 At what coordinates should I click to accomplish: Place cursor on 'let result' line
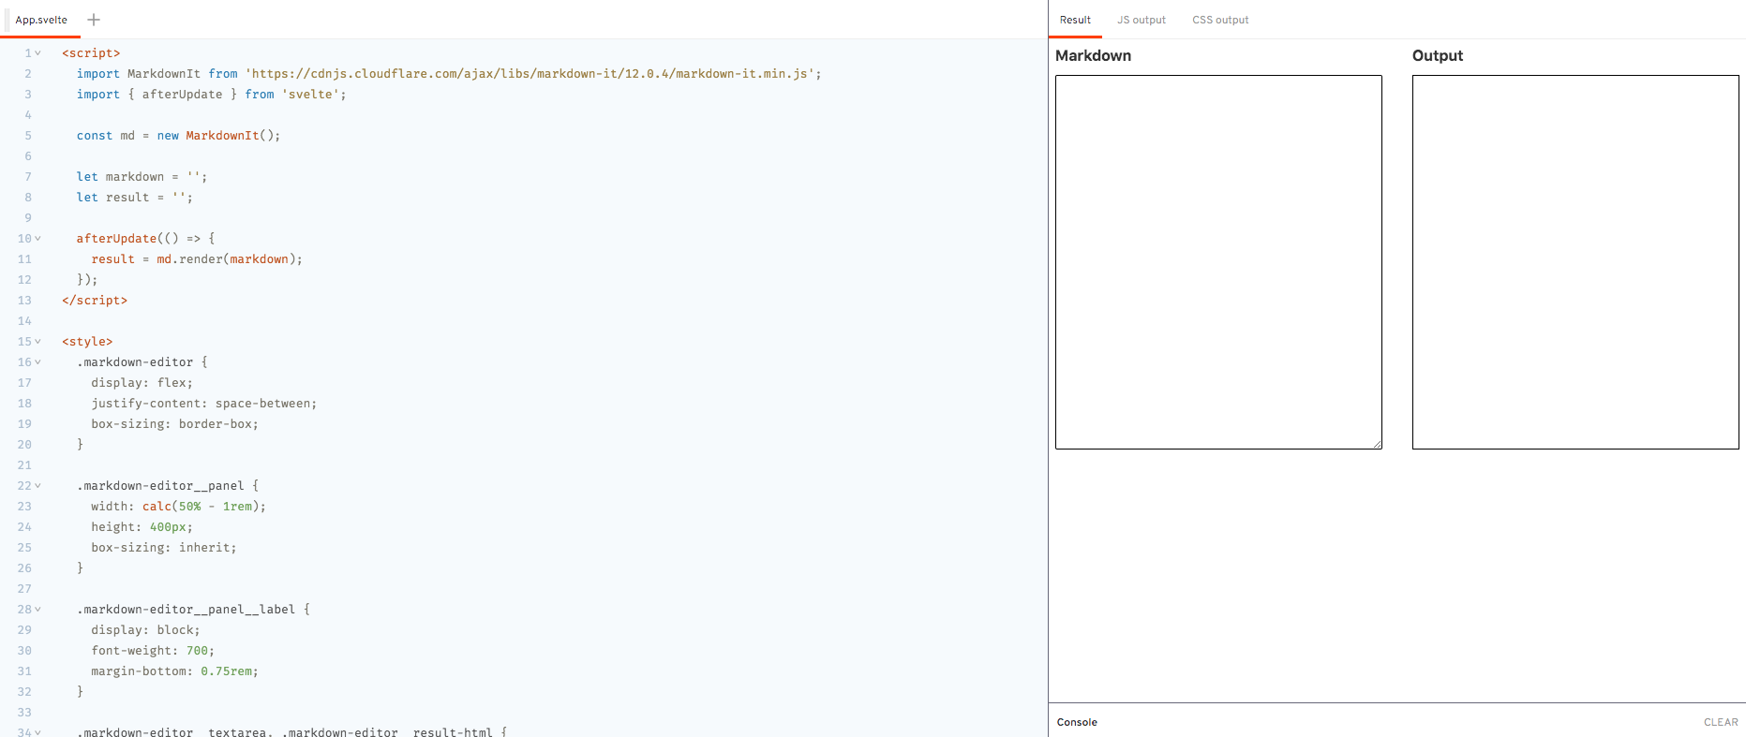coord(134,198)
